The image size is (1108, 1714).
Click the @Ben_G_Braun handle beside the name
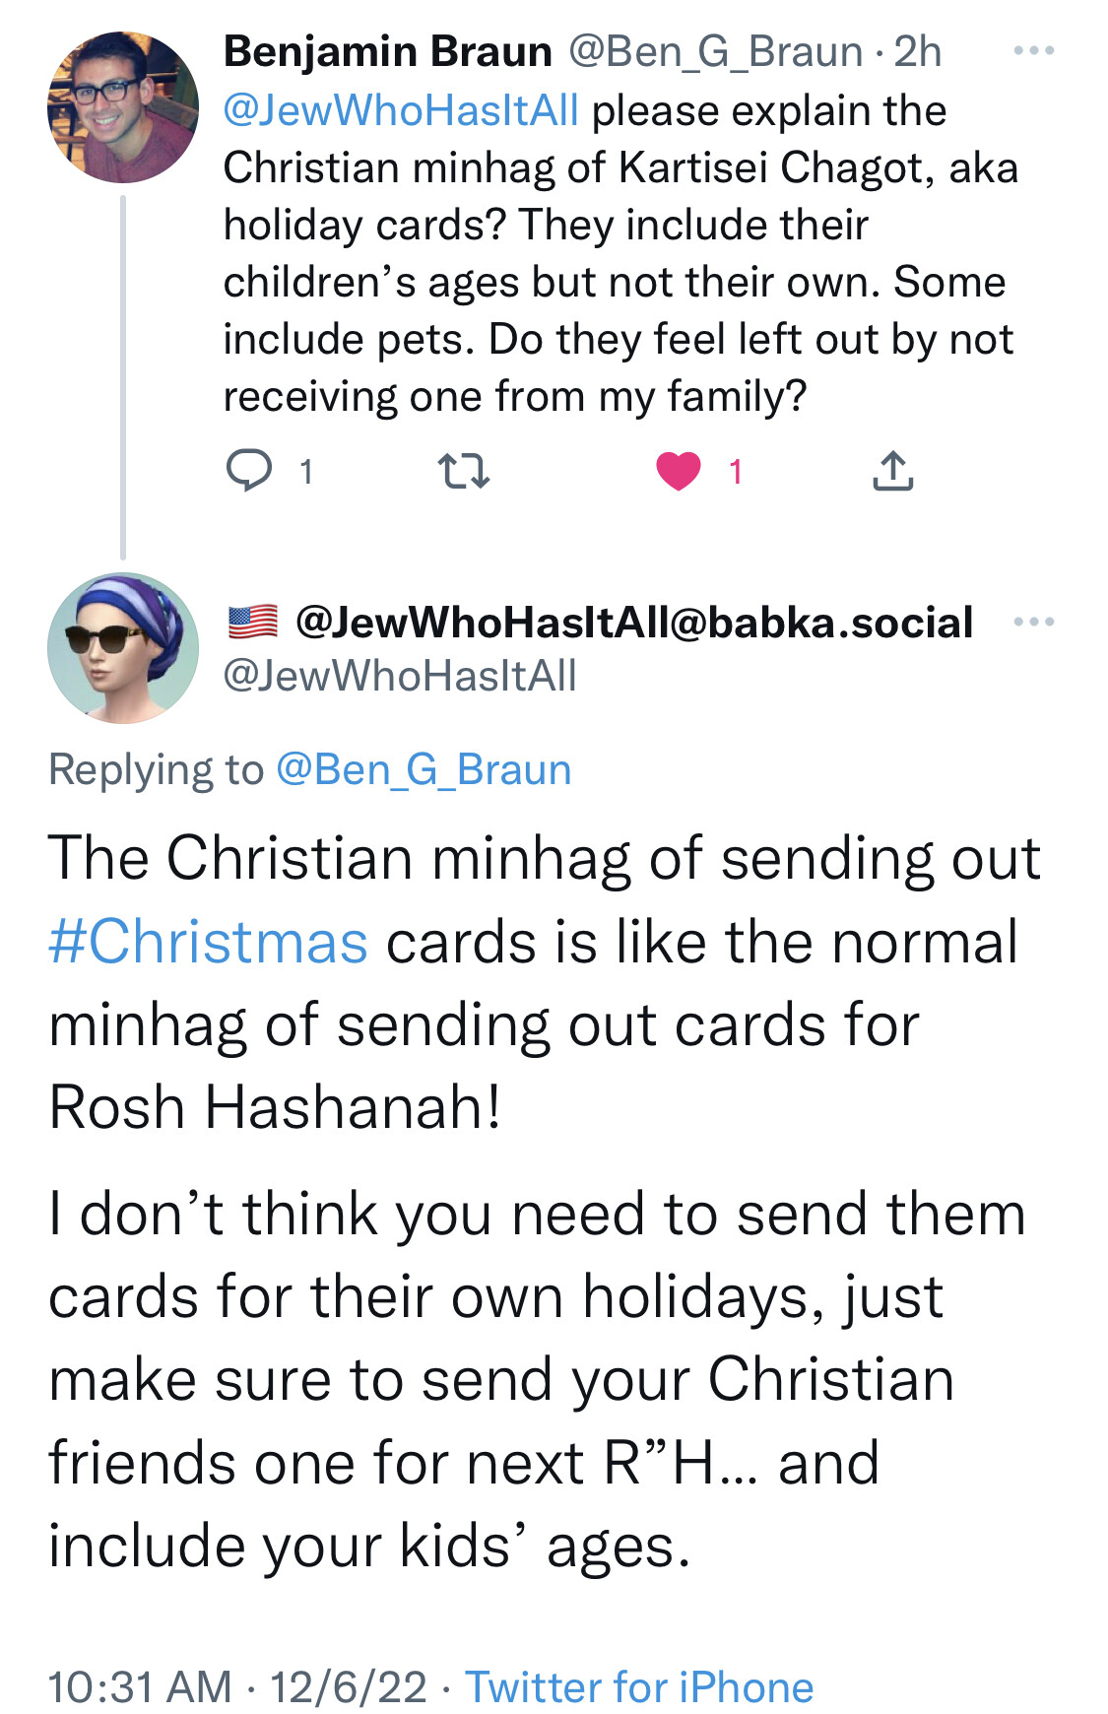[716, 51]
